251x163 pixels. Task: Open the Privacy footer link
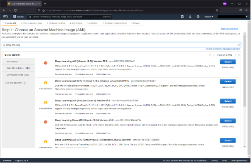coord(214,161)
